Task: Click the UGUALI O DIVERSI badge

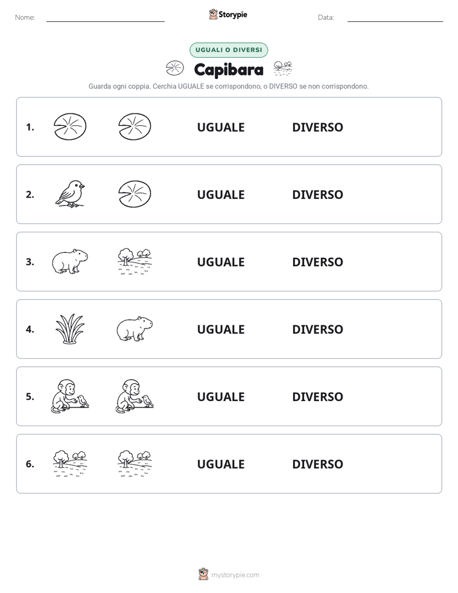Action: point(228,50)
